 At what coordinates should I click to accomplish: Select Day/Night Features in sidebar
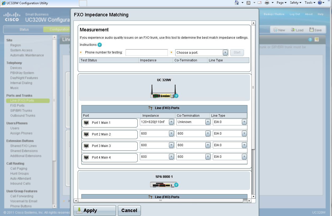24,78
